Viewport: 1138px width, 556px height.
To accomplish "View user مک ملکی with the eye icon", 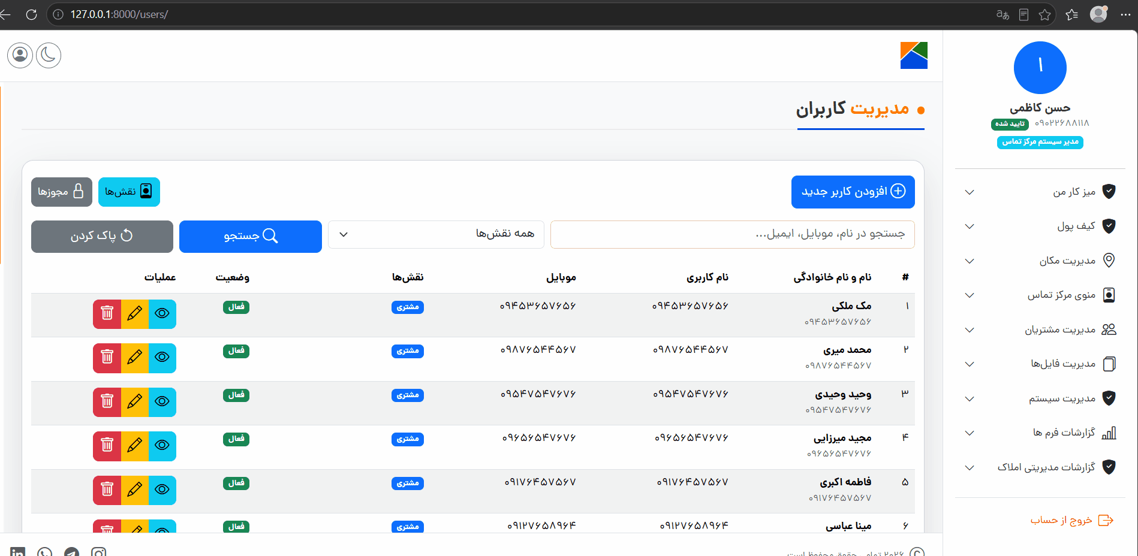I will [162, 313].
